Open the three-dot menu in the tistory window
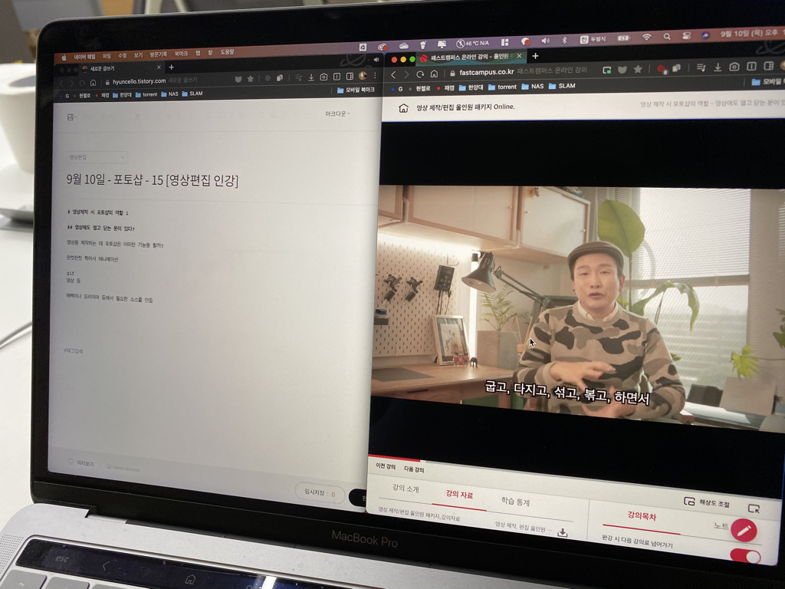The width and height of the screenshot is (785, 589). (374, 76)
